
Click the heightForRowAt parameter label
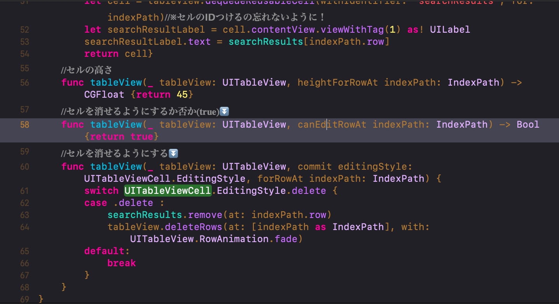point(337,83)
